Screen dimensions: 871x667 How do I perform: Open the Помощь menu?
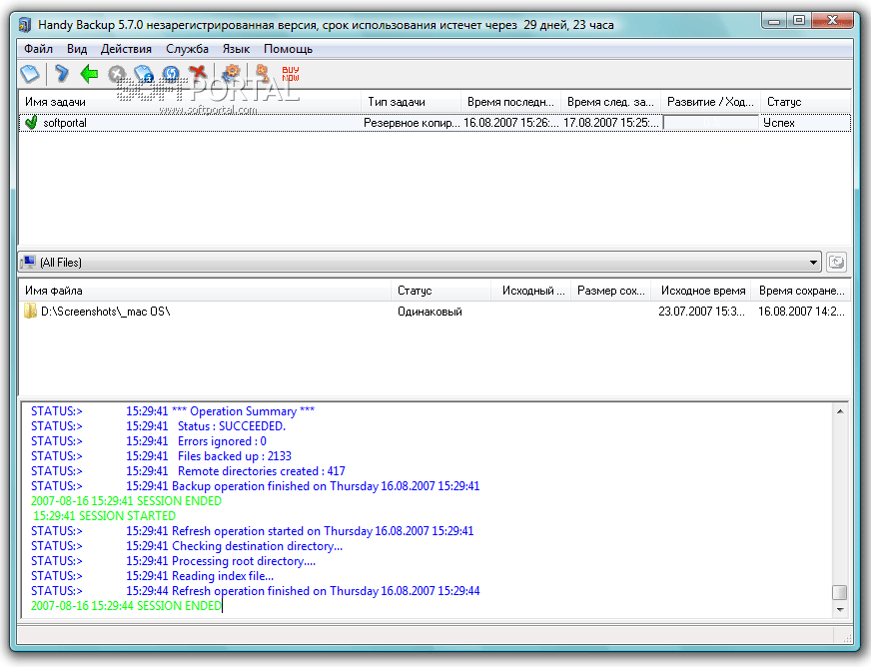click(288, 49)
